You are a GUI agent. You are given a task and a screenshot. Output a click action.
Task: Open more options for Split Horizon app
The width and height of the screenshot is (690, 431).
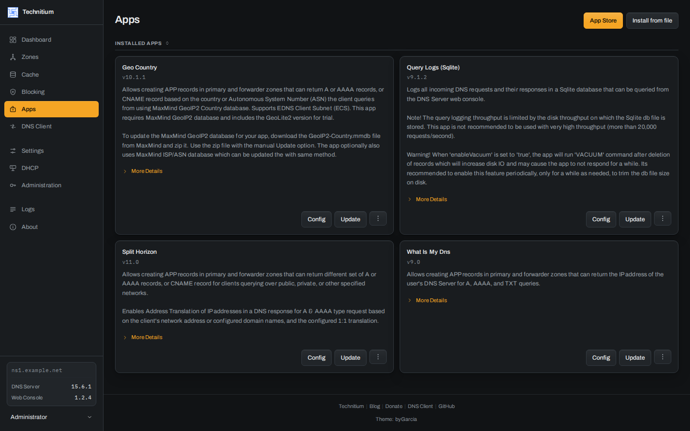(x=378, y=357)
